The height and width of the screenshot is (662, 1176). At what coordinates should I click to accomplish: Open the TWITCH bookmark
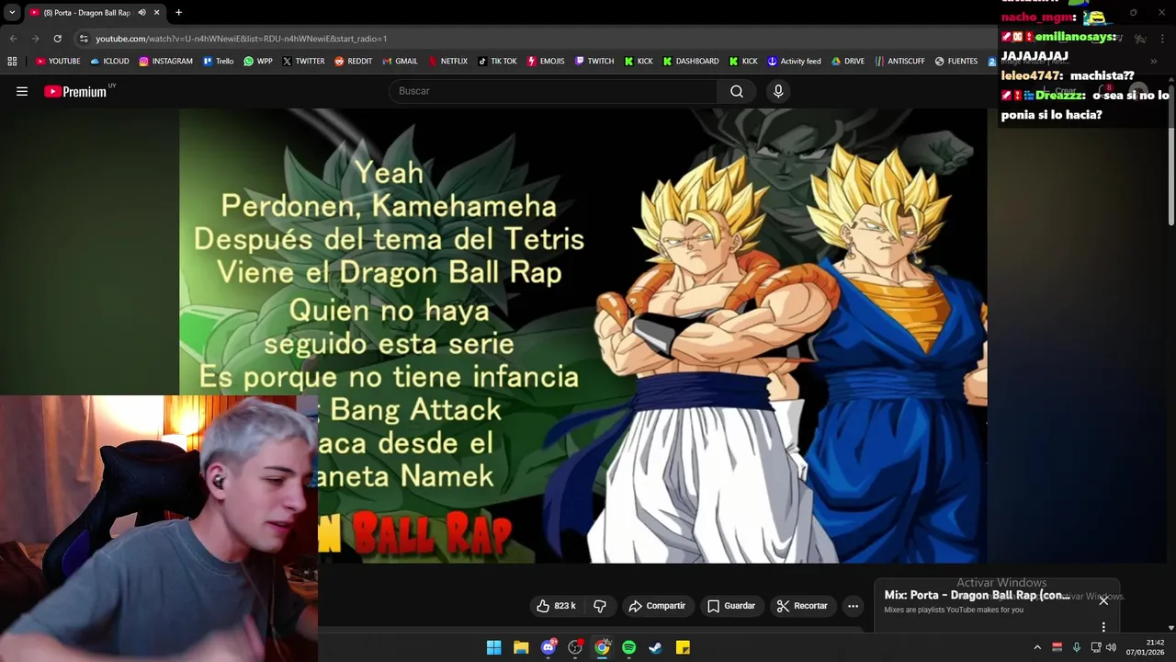594,62
